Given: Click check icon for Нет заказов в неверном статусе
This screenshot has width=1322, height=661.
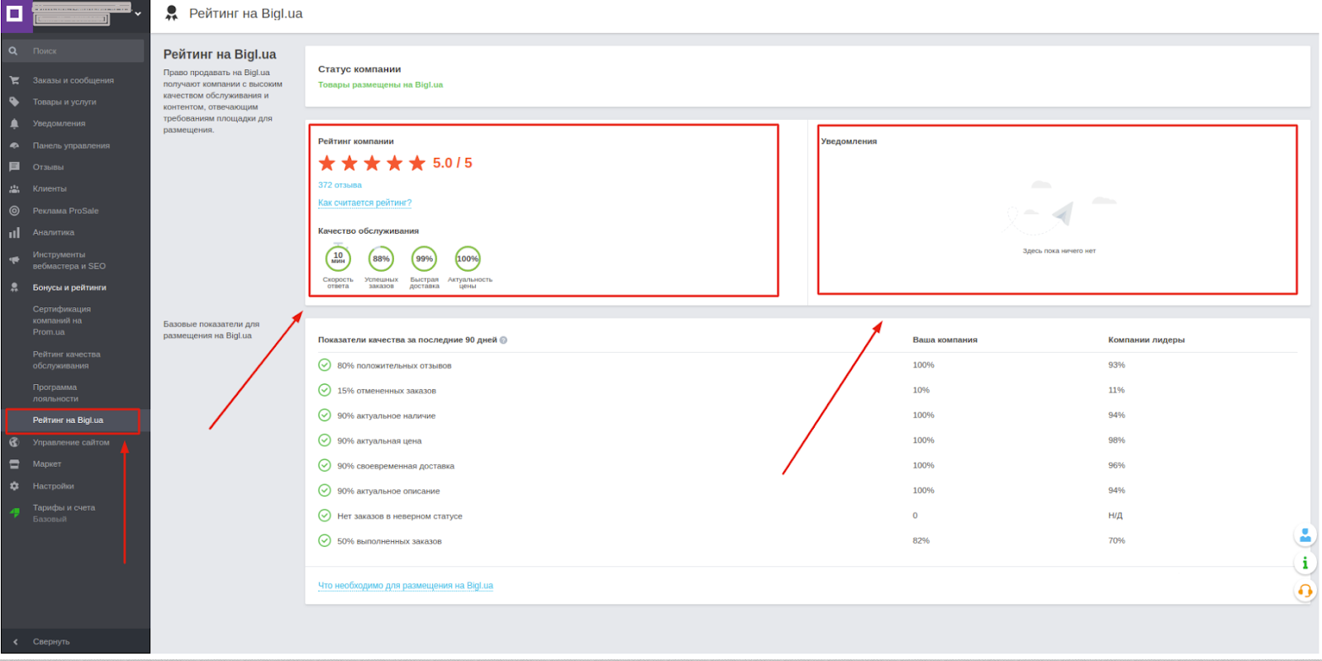Looking at the screenshot, I should click(x=325, y=516).
